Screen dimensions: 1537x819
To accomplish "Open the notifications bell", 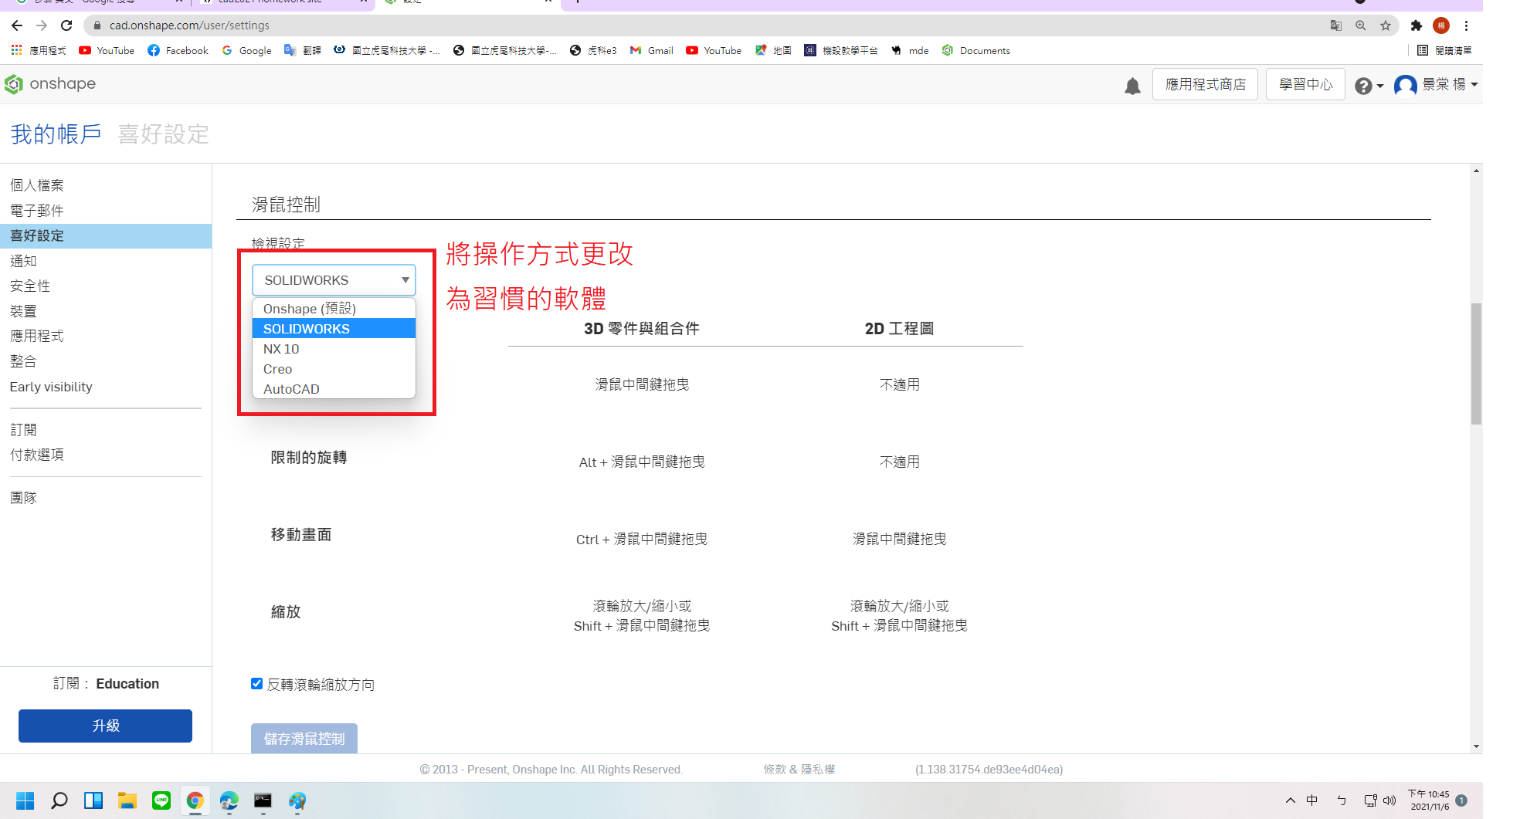I will 1132,86.
